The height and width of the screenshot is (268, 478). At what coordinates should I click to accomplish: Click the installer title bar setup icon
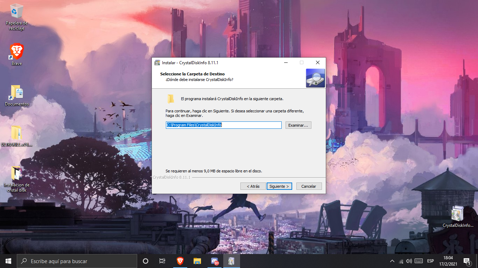157,63
